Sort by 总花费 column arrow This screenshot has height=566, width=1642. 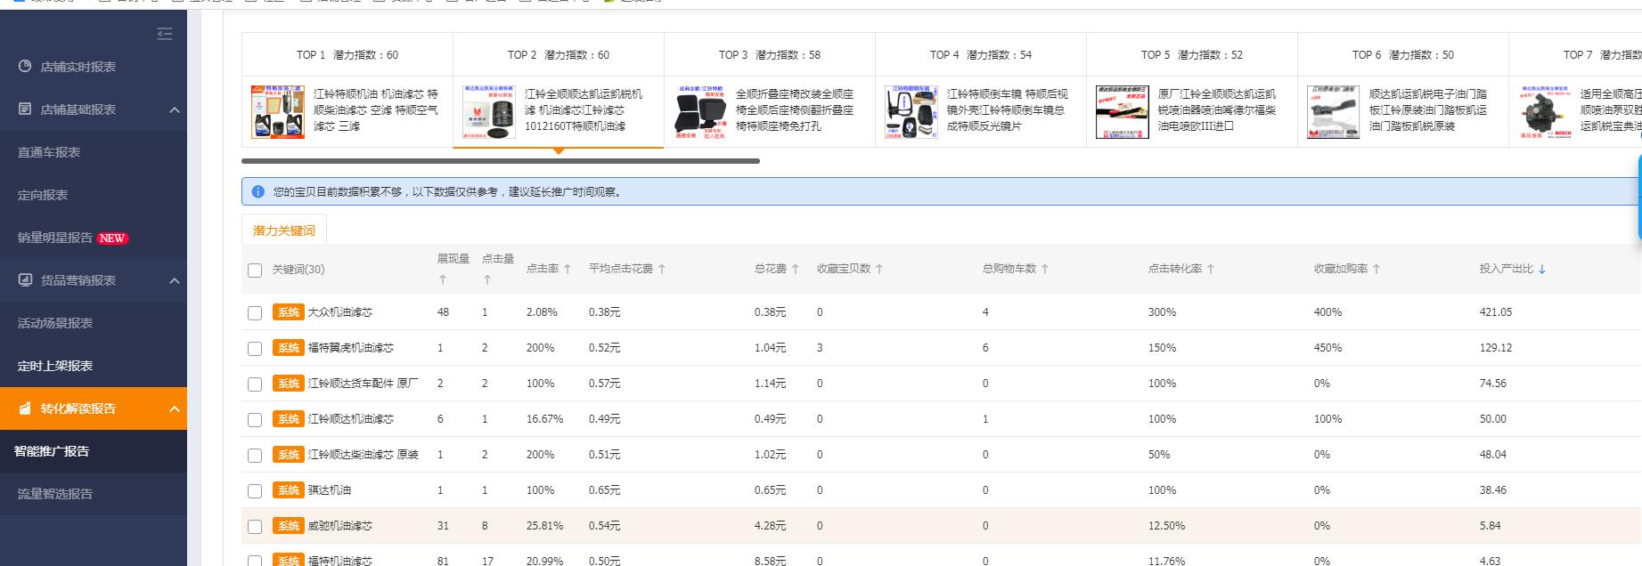pyautogui.click(x=796, y=269)
